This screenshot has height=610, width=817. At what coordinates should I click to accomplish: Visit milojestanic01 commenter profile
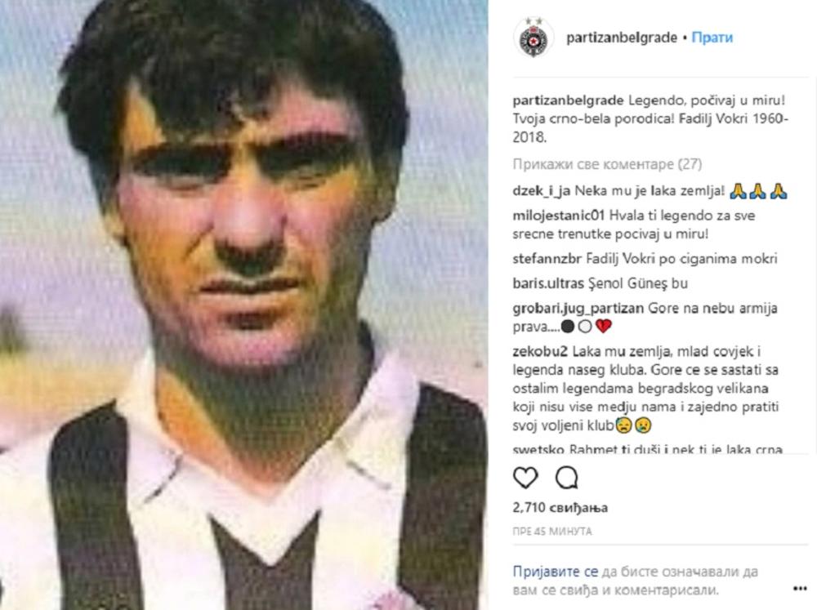(558, 216)
